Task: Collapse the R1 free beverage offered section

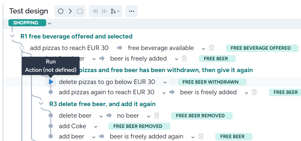Action: (12, 36)
